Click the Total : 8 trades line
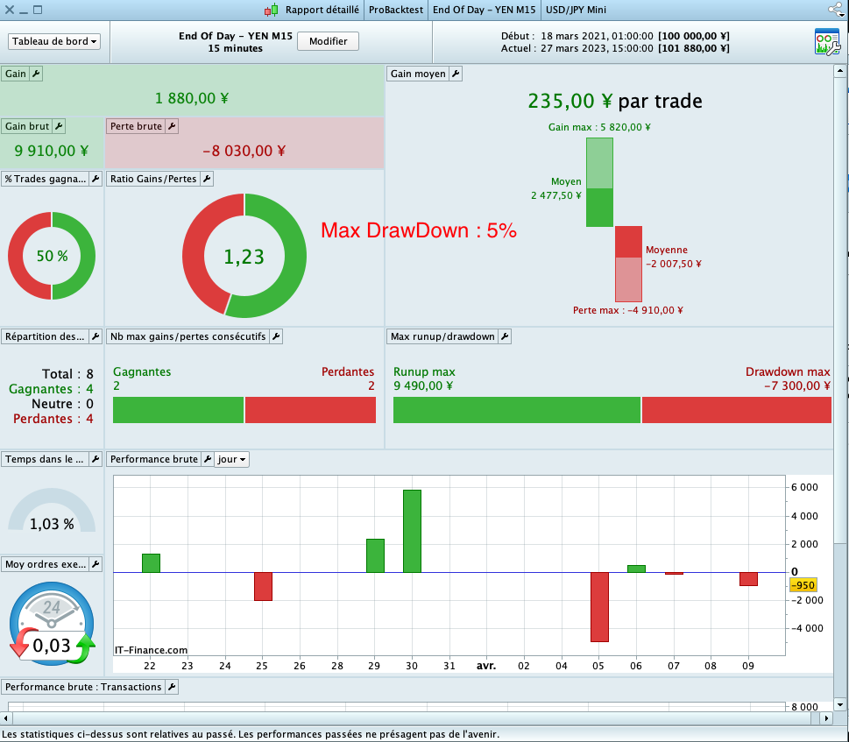This screenshot has width=849, height=742. (x=67, y=374)
